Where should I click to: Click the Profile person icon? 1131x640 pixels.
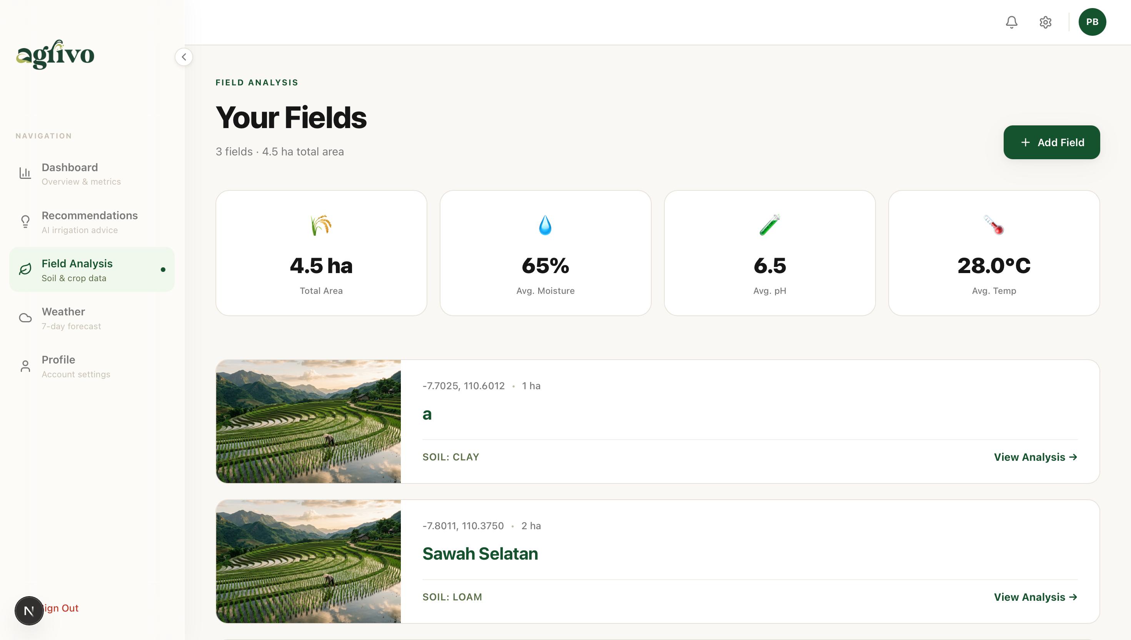click(x=25, y=366)
